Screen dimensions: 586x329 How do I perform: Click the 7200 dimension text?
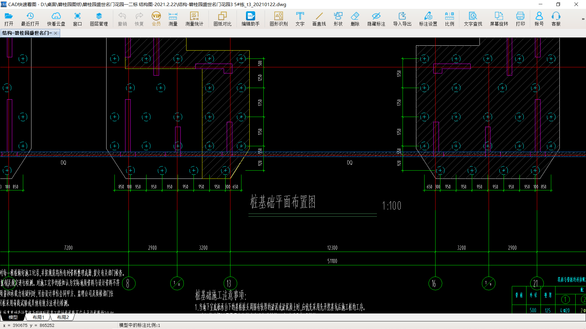(68, 248)
